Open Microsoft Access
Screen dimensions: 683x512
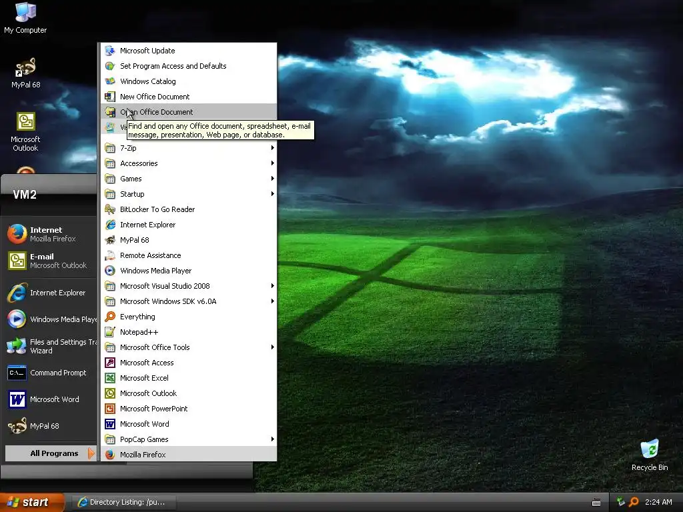point(189,363)
